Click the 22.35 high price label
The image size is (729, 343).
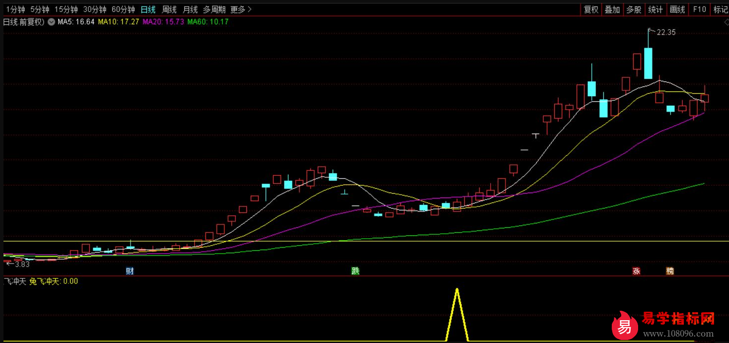(666, 32)
